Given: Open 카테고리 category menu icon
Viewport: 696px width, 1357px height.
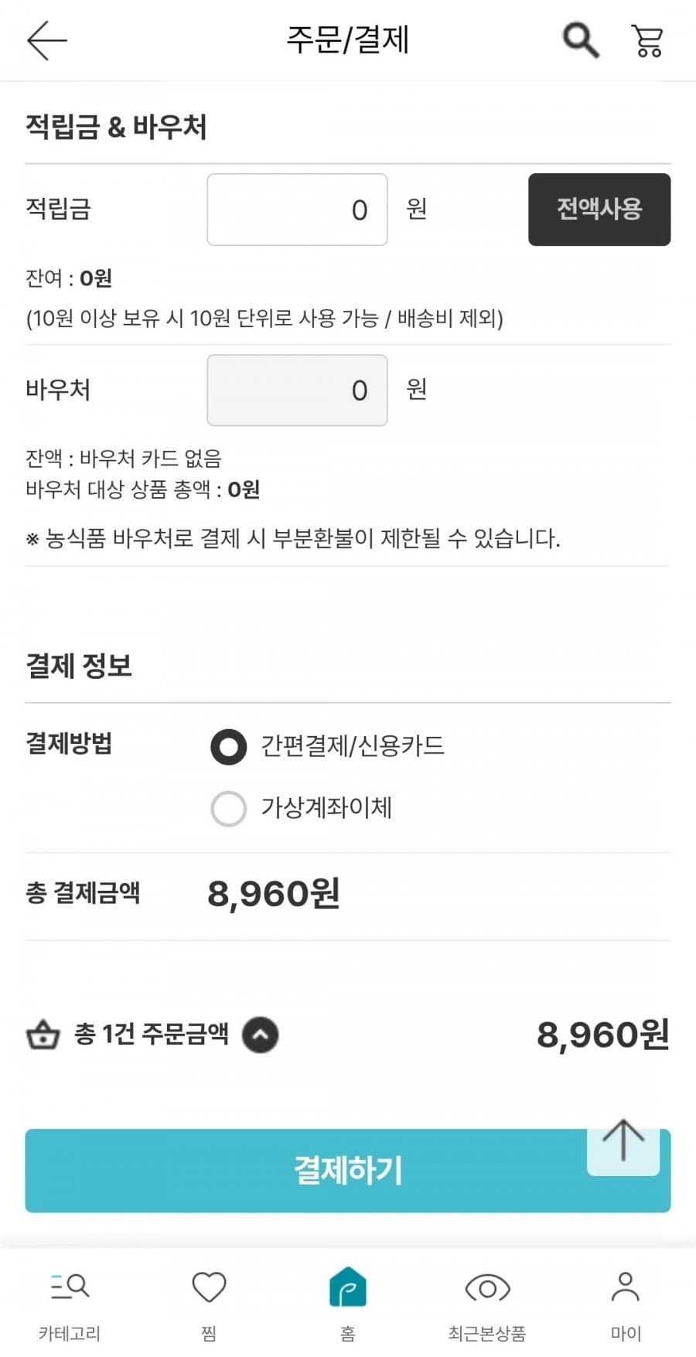Looking at the screenshot, I should (x=70, y=1287).
